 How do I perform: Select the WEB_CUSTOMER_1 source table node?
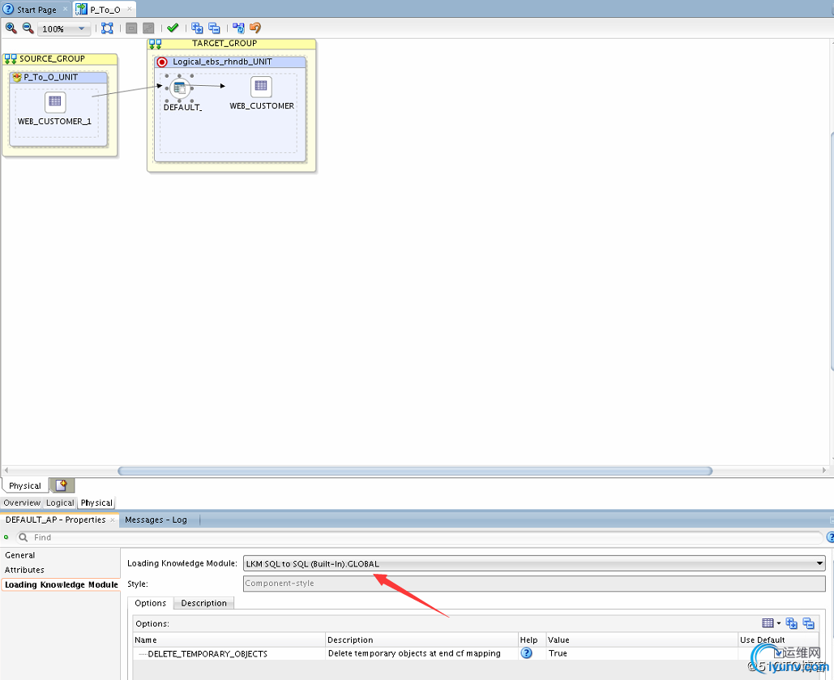coord(55,109)
